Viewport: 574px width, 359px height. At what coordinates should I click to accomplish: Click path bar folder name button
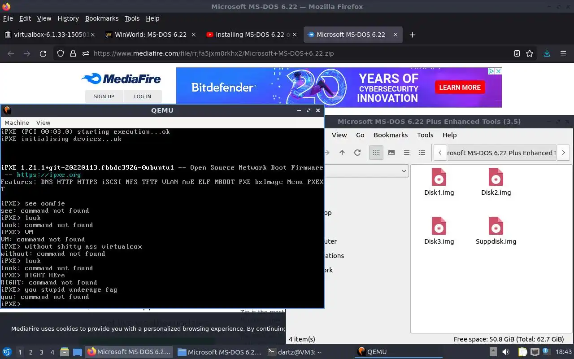point(501,153)
